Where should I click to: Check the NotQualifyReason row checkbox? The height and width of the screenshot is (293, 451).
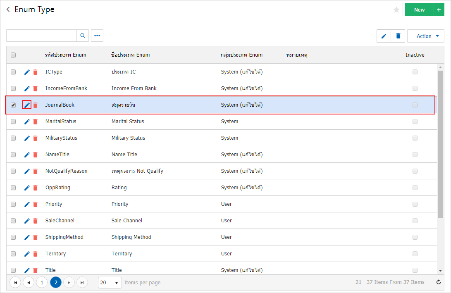(x=13, y=171)
